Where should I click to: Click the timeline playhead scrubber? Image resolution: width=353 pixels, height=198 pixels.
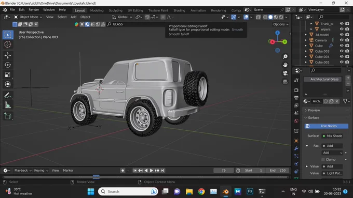(96, 177)
